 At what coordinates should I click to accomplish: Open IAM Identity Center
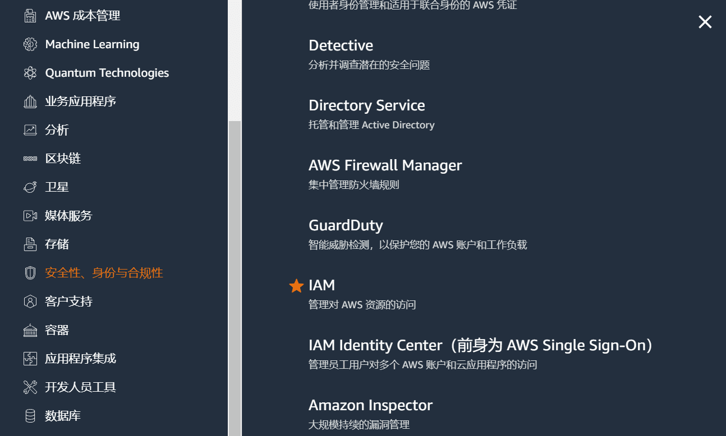pyautogui.click(x=480, y=345)
